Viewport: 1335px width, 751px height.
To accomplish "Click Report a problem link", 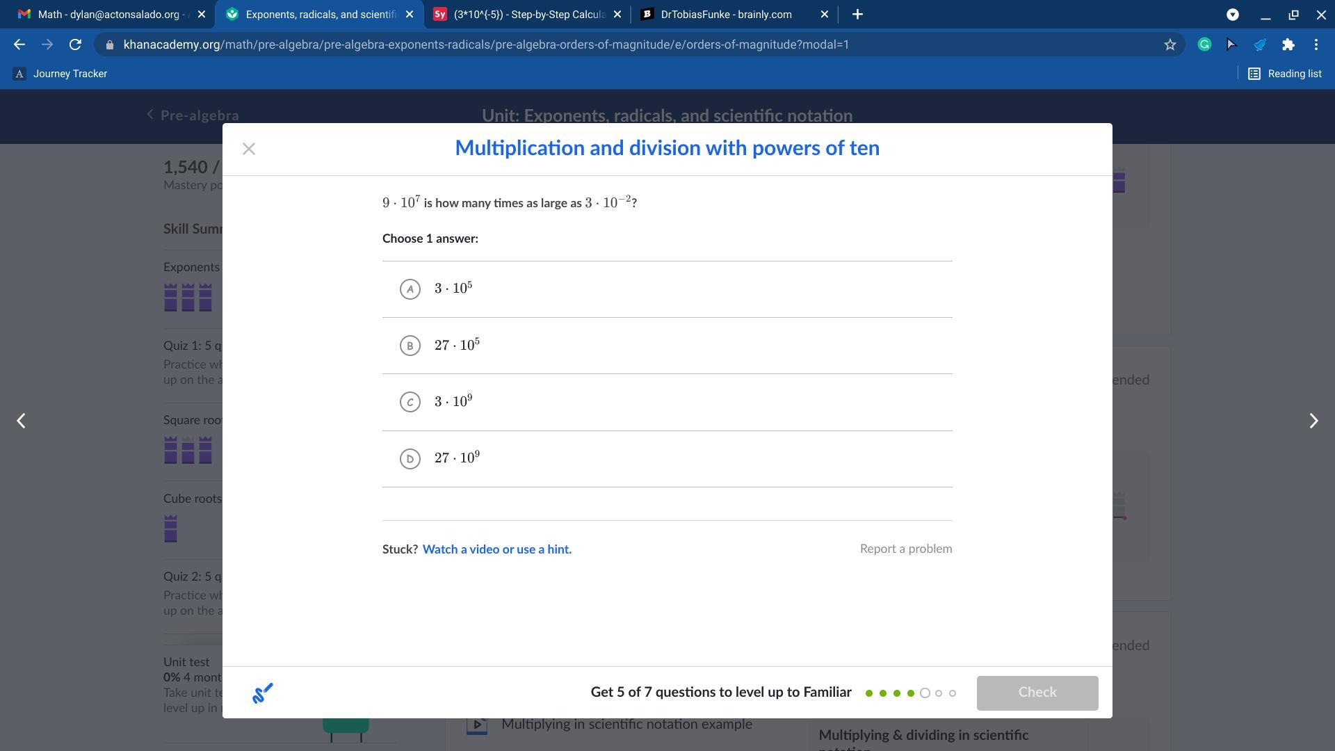I will click(x=905, y=549).
